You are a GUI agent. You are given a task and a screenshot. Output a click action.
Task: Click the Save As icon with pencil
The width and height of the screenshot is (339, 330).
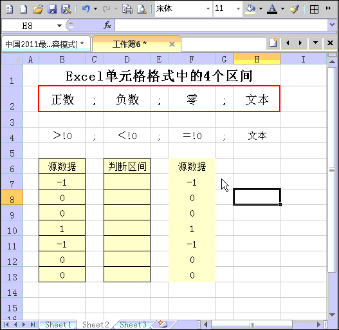pos(66,9)
